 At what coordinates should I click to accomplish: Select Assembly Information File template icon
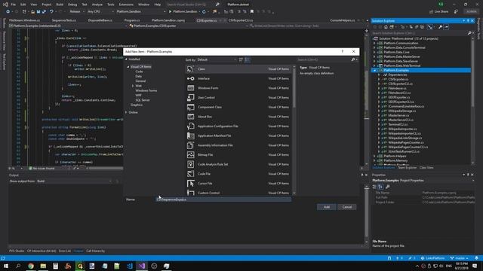point(191,145)
